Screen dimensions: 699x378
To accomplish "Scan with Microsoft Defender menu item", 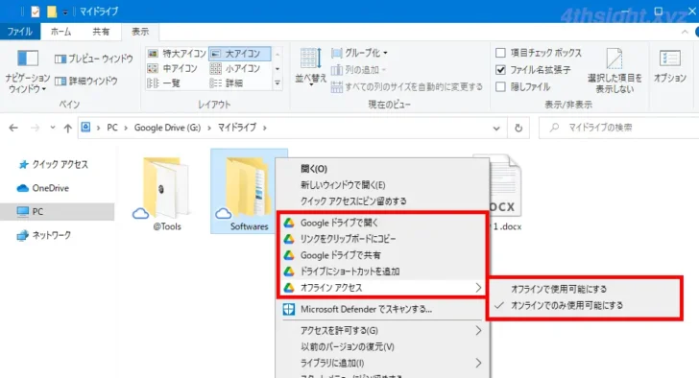I will (x=382, y=309).
